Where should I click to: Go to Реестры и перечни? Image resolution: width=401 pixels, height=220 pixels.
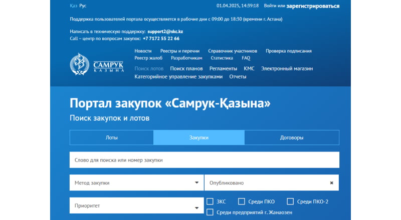[x=180, y=51]
